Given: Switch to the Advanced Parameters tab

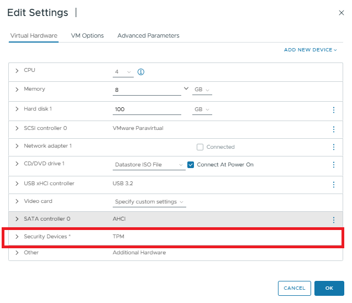Looking at the screenshot, I should pos(148,35).
